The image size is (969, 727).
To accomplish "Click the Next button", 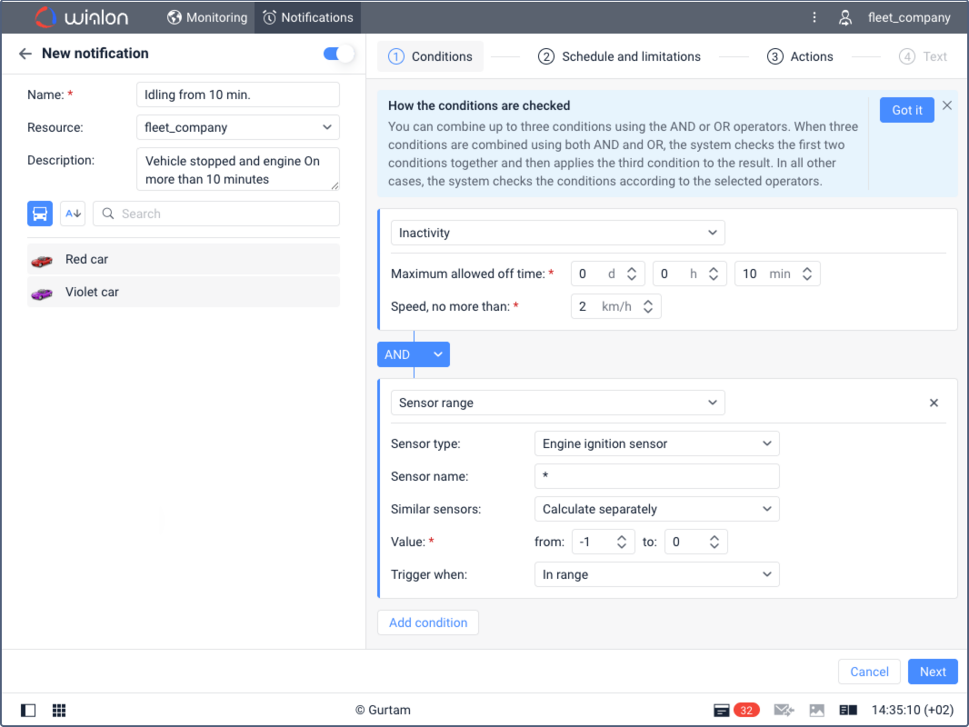I will point(933,672).
